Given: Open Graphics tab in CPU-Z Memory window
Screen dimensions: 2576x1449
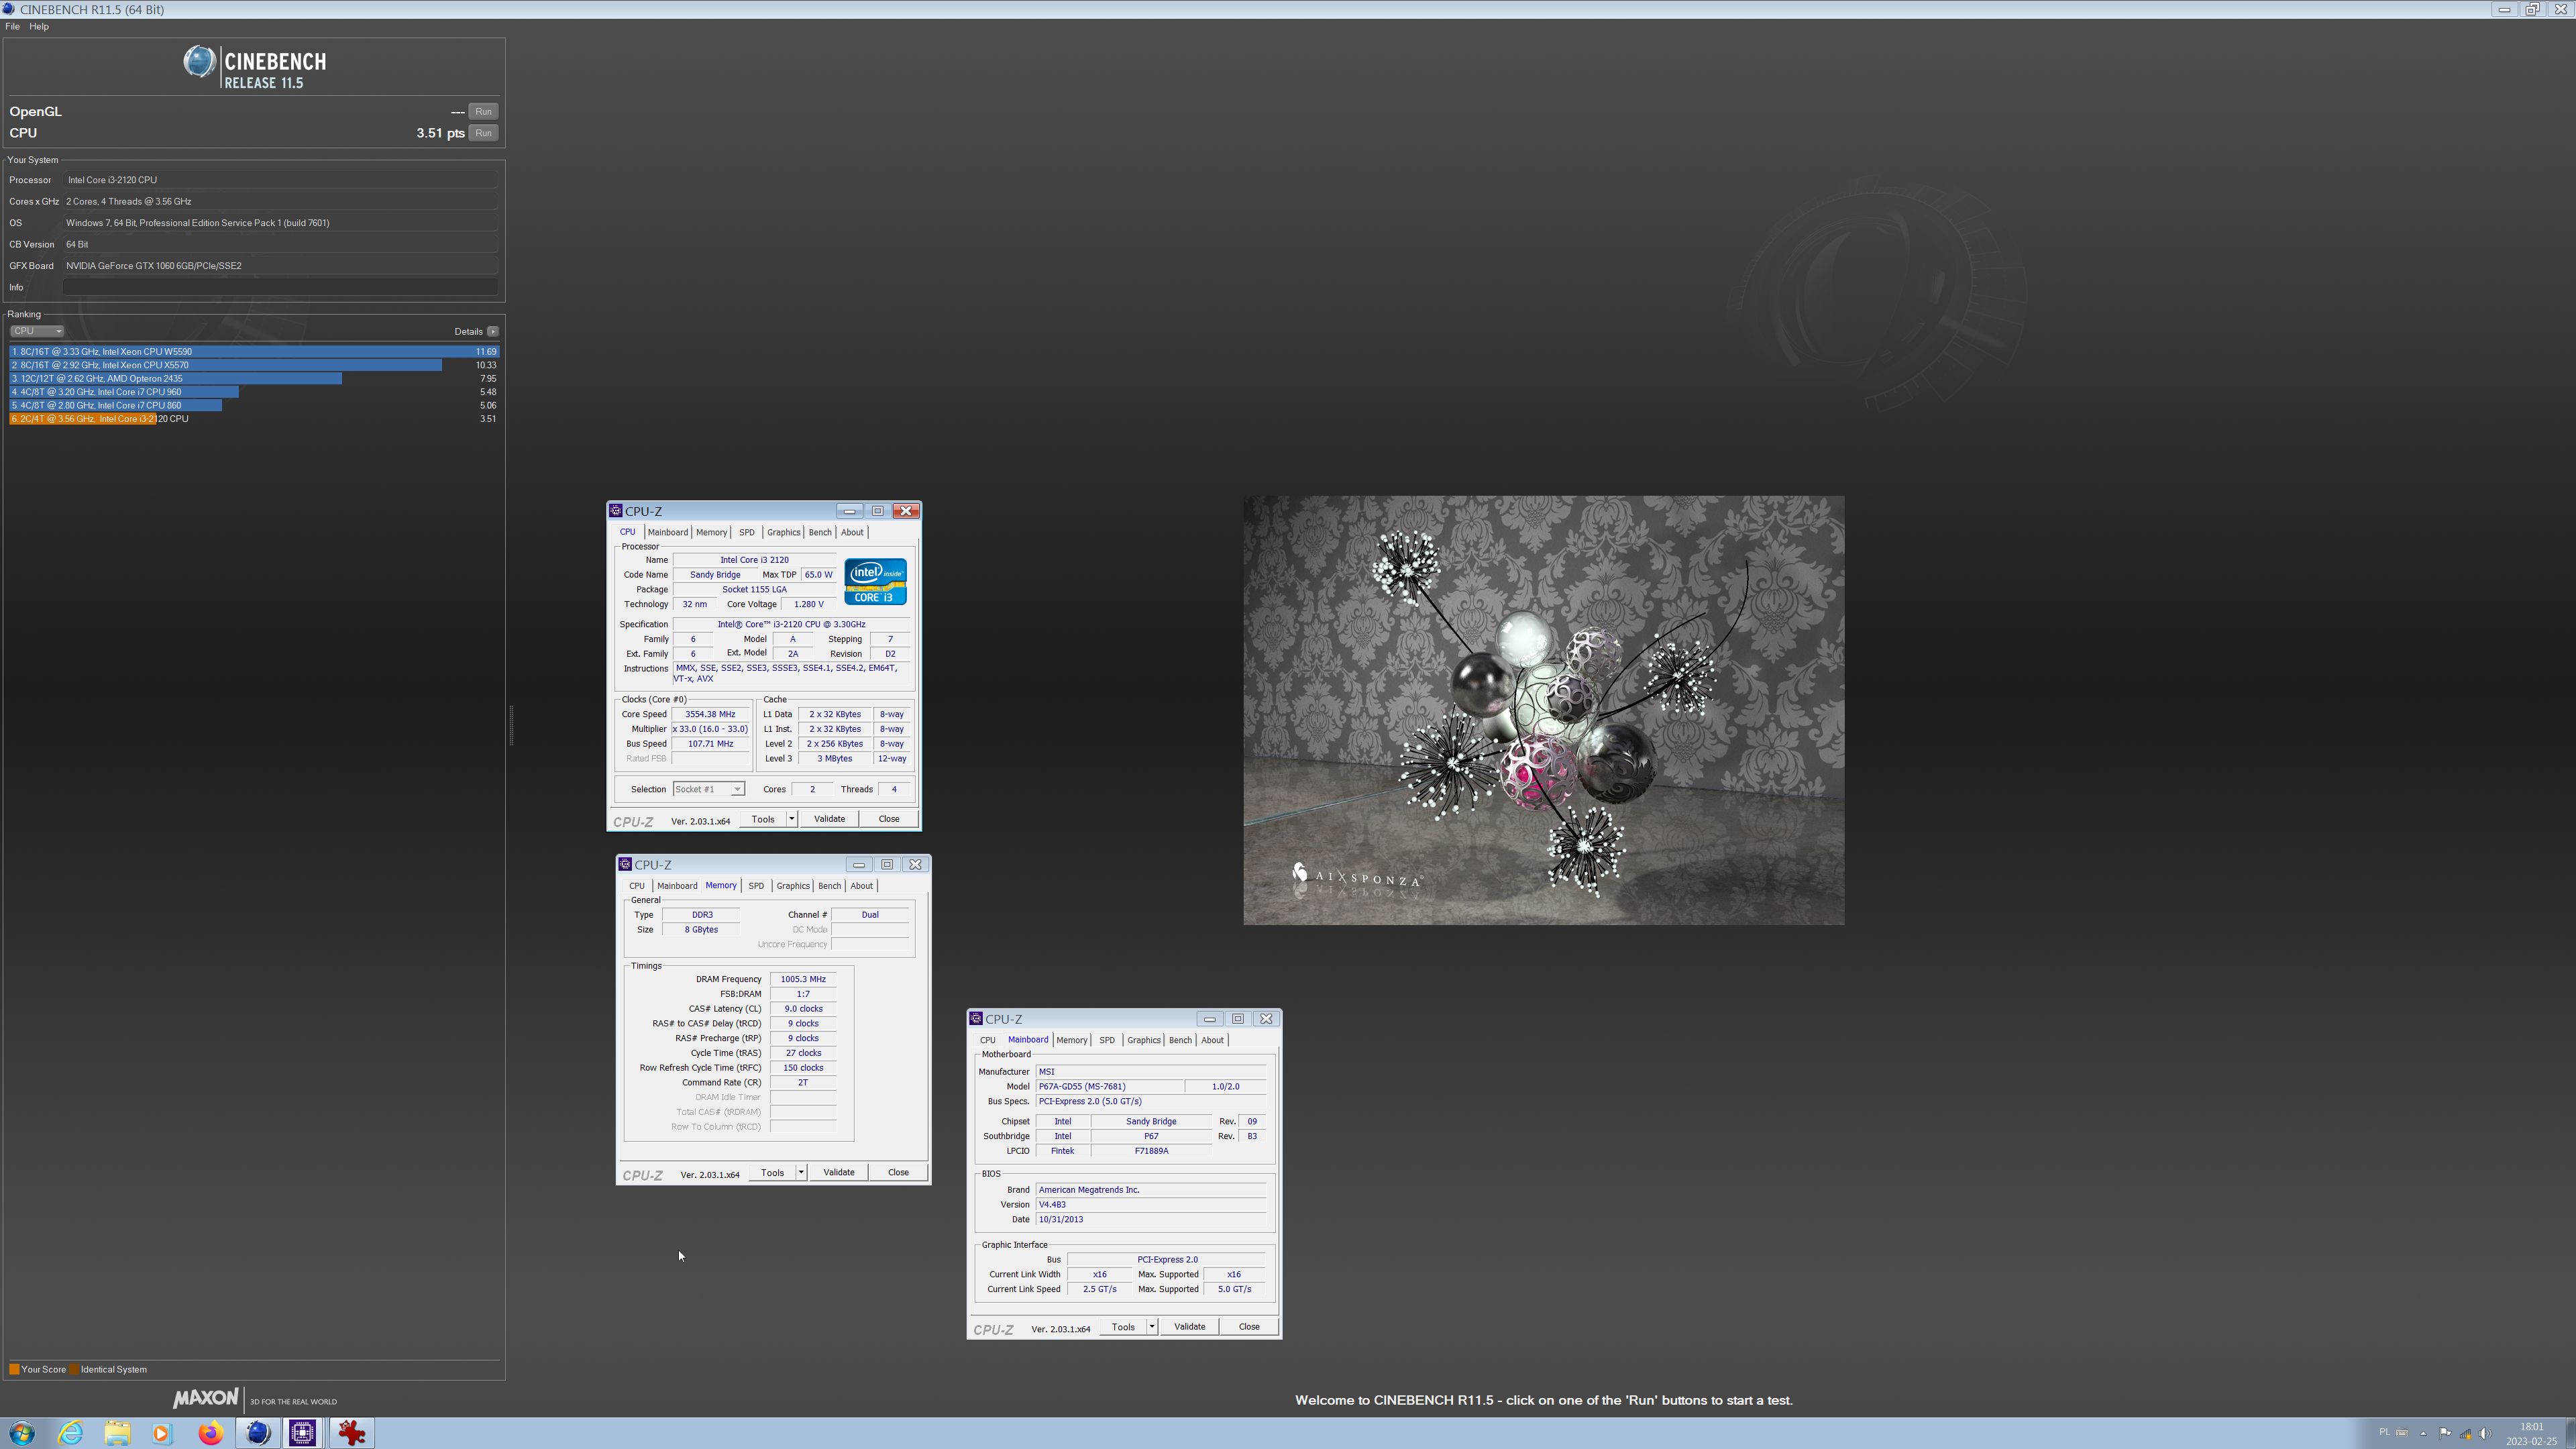Looking at the screenshot, I should (x=793, y=885).
